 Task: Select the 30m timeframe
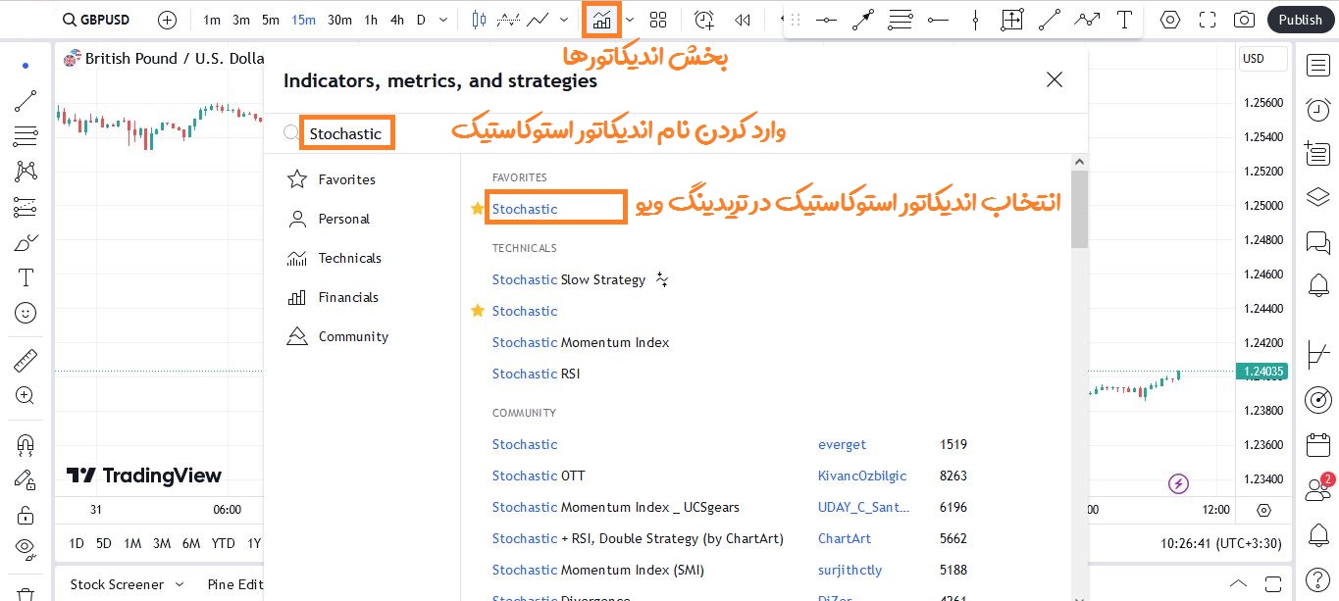339,20
